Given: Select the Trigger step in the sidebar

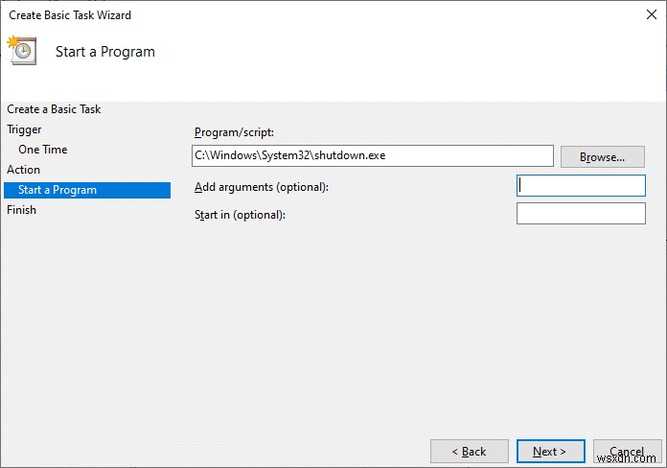Looking at the screenshot, I should pos(24,129).
